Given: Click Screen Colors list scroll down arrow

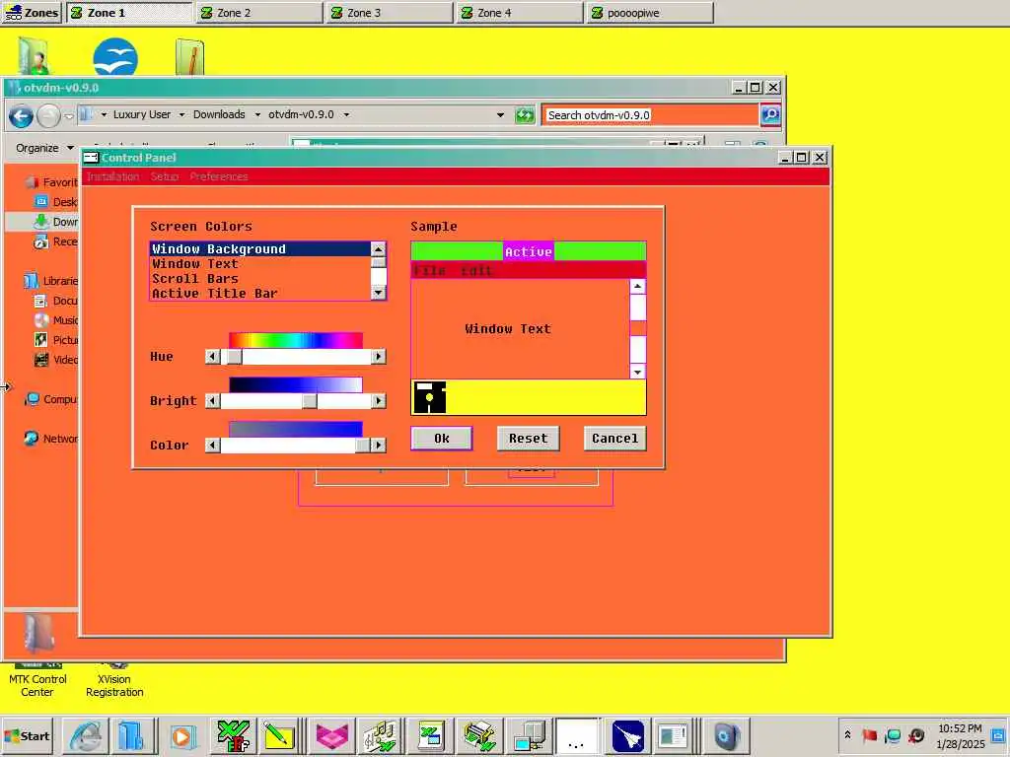Looking at the screenshot, I should pos(378,293).
